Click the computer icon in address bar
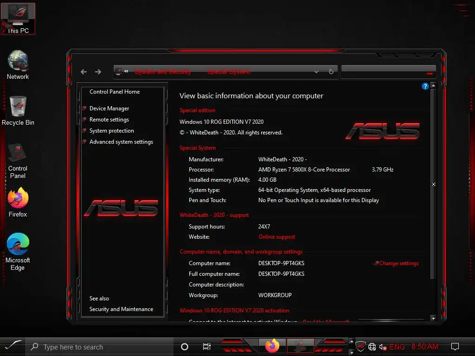 (x=118, y=71)
